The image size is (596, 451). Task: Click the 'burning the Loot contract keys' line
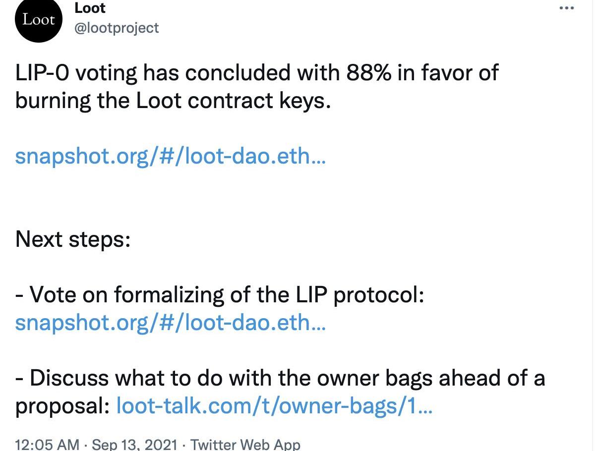[x=173, y=101]
